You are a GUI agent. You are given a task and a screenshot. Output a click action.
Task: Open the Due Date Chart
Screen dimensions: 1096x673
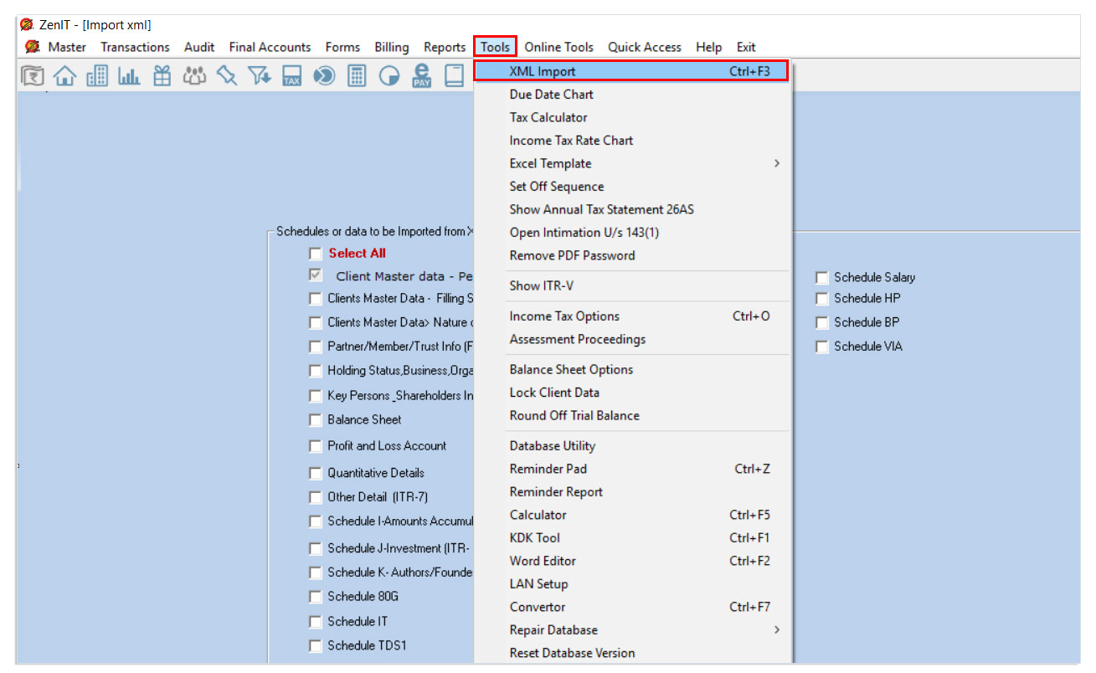click(x=632, y=95)
